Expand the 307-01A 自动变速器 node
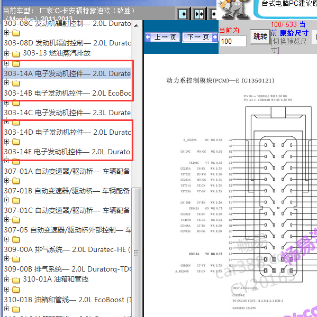The image size is (317, 317). pos(6,161)
